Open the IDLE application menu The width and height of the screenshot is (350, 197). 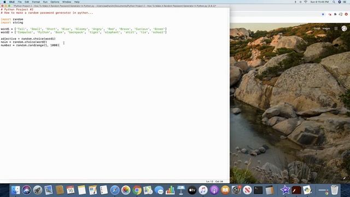[x=12, y=2]
